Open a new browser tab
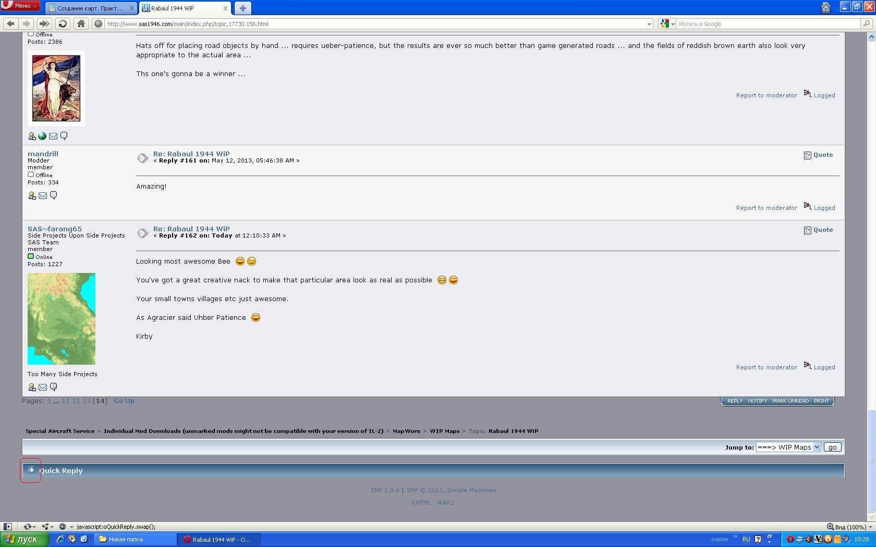Screen dimensions: 876x547 tap(242, 8)
